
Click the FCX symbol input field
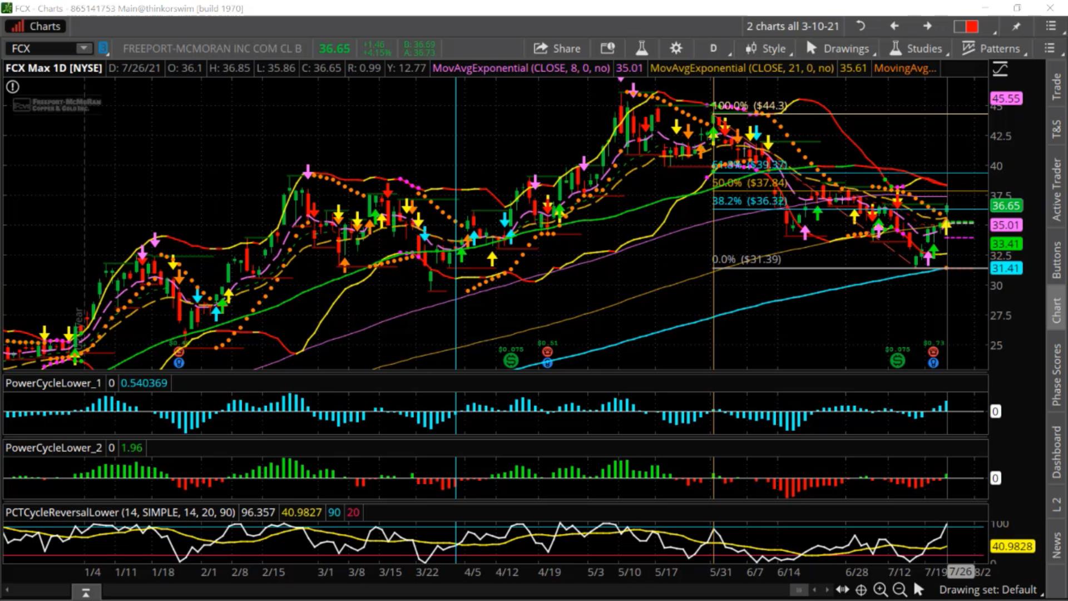[x=40, y=48]
